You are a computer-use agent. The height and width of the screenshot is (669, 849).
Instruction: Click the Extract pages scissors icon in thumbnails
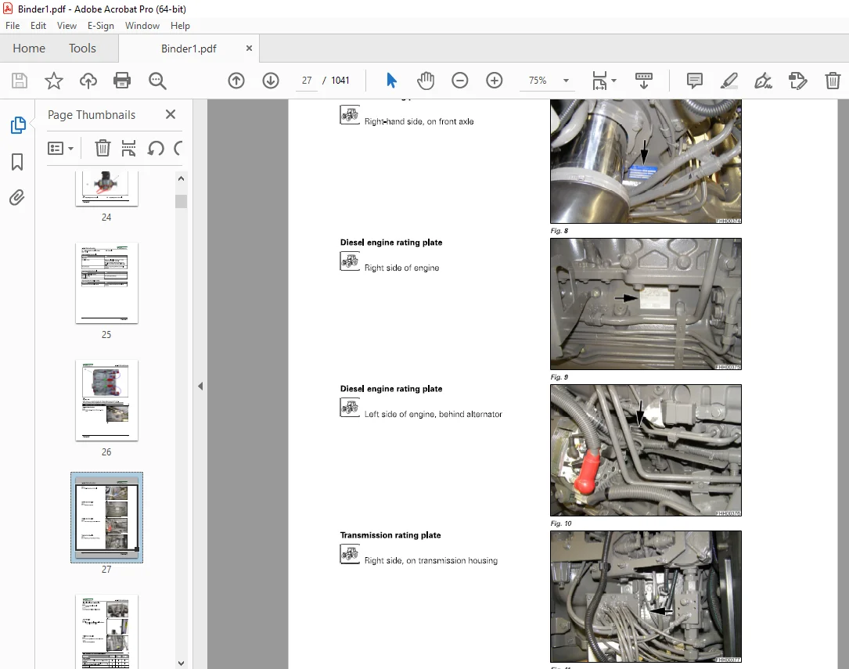129,148
